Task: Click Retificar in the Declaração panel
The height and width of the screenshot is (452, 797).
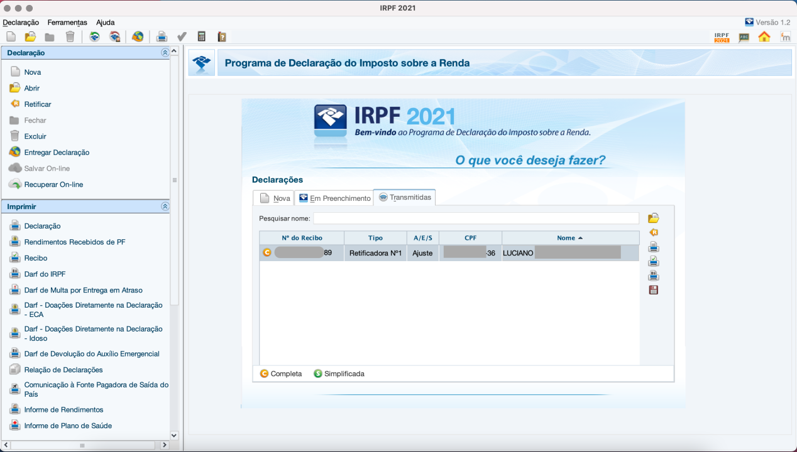Action: pyautogui.click(x=38, y=104)
